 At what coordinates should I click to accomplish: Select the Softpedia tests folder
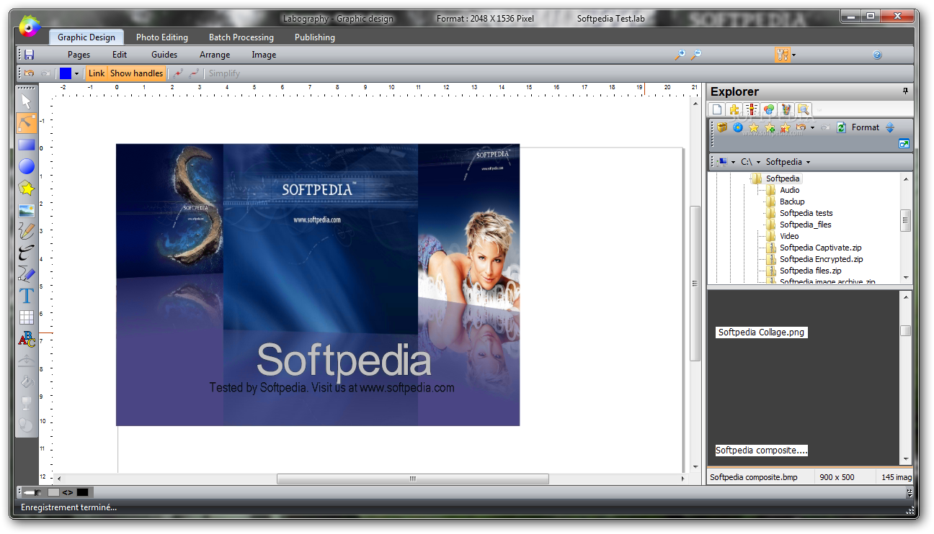coord(806,213)
